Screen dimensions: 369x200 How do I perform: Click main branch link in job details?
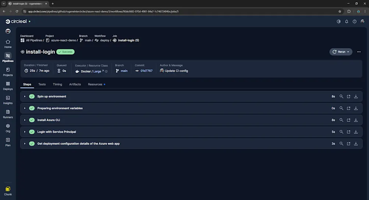[x=124, y=71]
